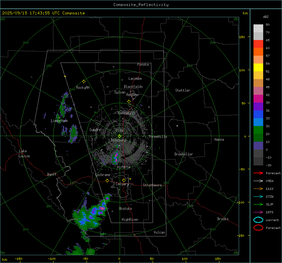Click the Blackfalds city label
Screen dimensions: 282x263
click(133, 87)
